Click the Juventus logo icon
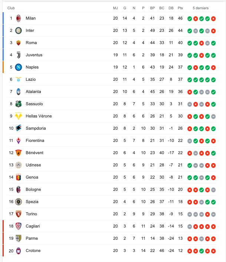The width and height of the screenshot is (226, 262). (19, 55)
